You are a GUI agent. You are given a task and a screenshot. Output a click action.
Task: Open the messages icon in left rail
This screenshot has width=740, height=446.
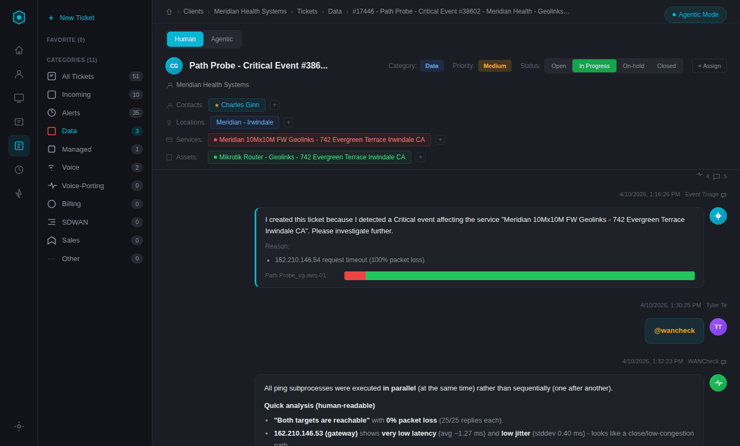tap(19, 122)
